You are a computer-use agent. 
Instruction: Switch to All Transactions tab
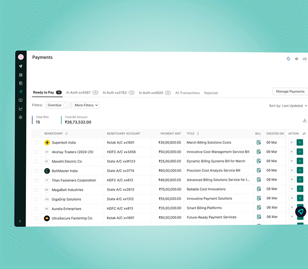(x=187, y=93)
